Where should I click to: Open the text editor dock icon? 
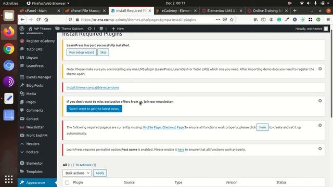tap(9, 99)
